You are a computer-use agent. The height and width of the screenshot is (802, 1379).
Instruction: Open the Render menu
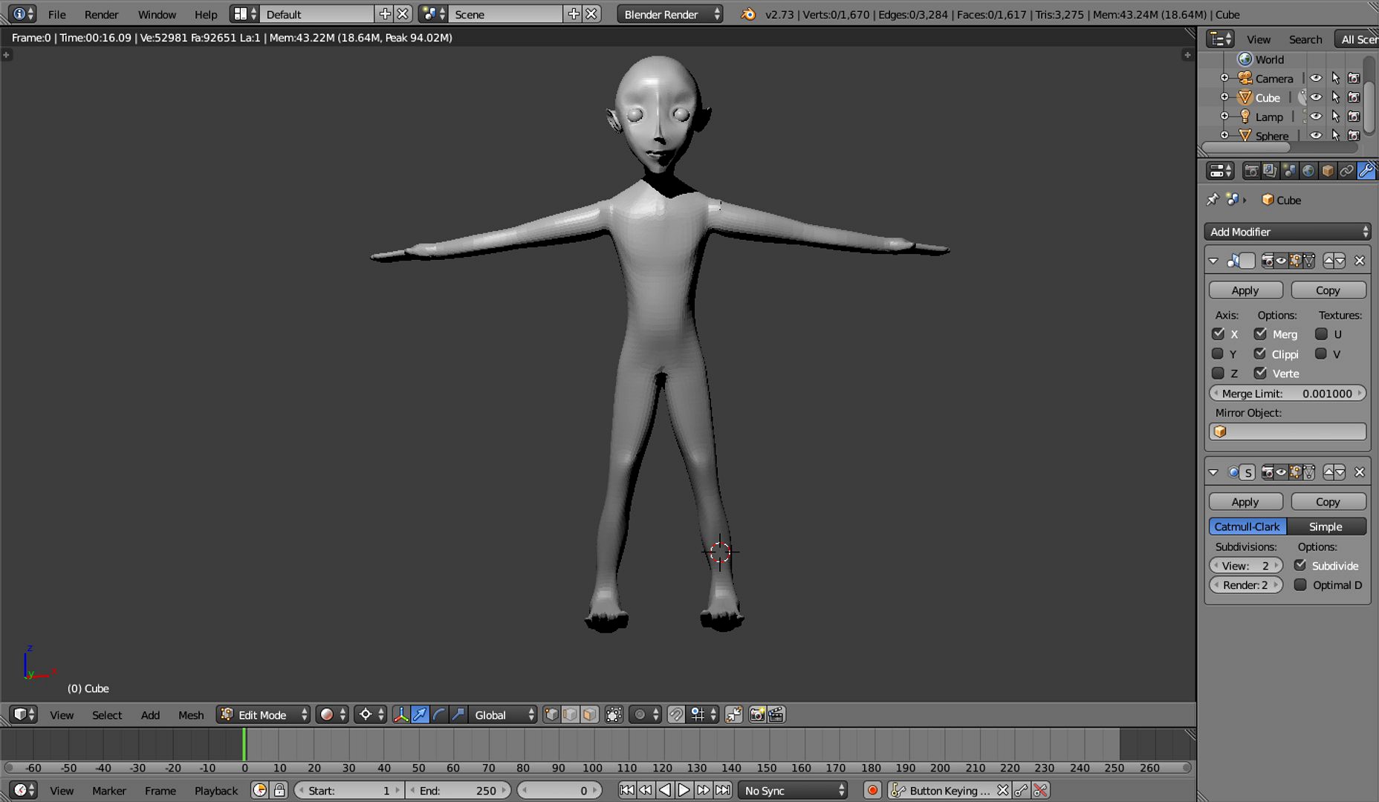(x=101, y=14)
